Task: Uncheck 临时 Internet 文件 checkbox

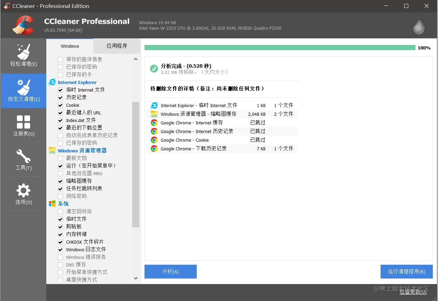Action: pos(60,90)
